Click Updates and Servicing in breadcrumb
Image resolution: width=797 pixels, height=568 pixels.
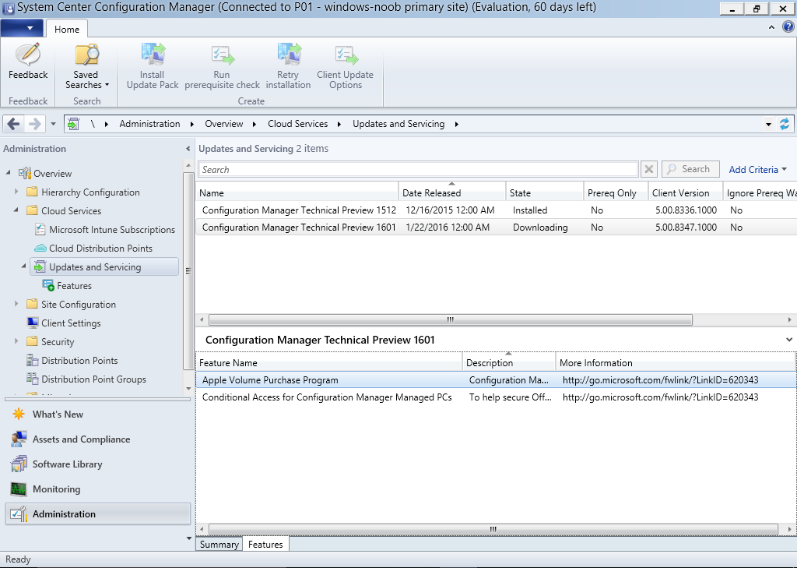398,124
